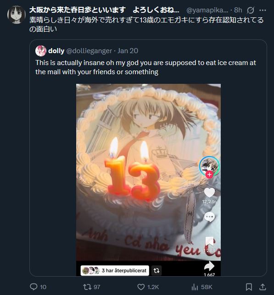Visit the @dollieganger handle link
Screen dimensions: 274x295
(x=89, y=51)
